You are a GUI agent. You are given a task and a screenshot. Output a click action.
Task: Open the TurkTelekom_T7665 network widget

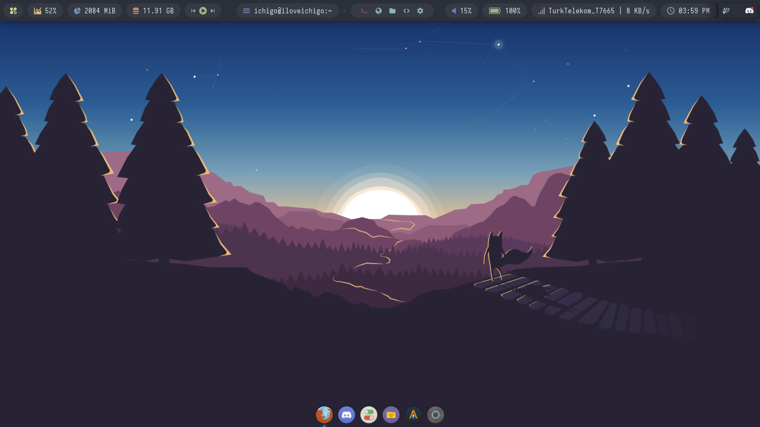tap(594, 11)
